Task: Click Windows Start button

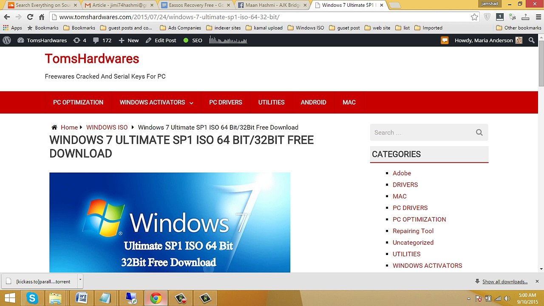Action: [9, 298]
